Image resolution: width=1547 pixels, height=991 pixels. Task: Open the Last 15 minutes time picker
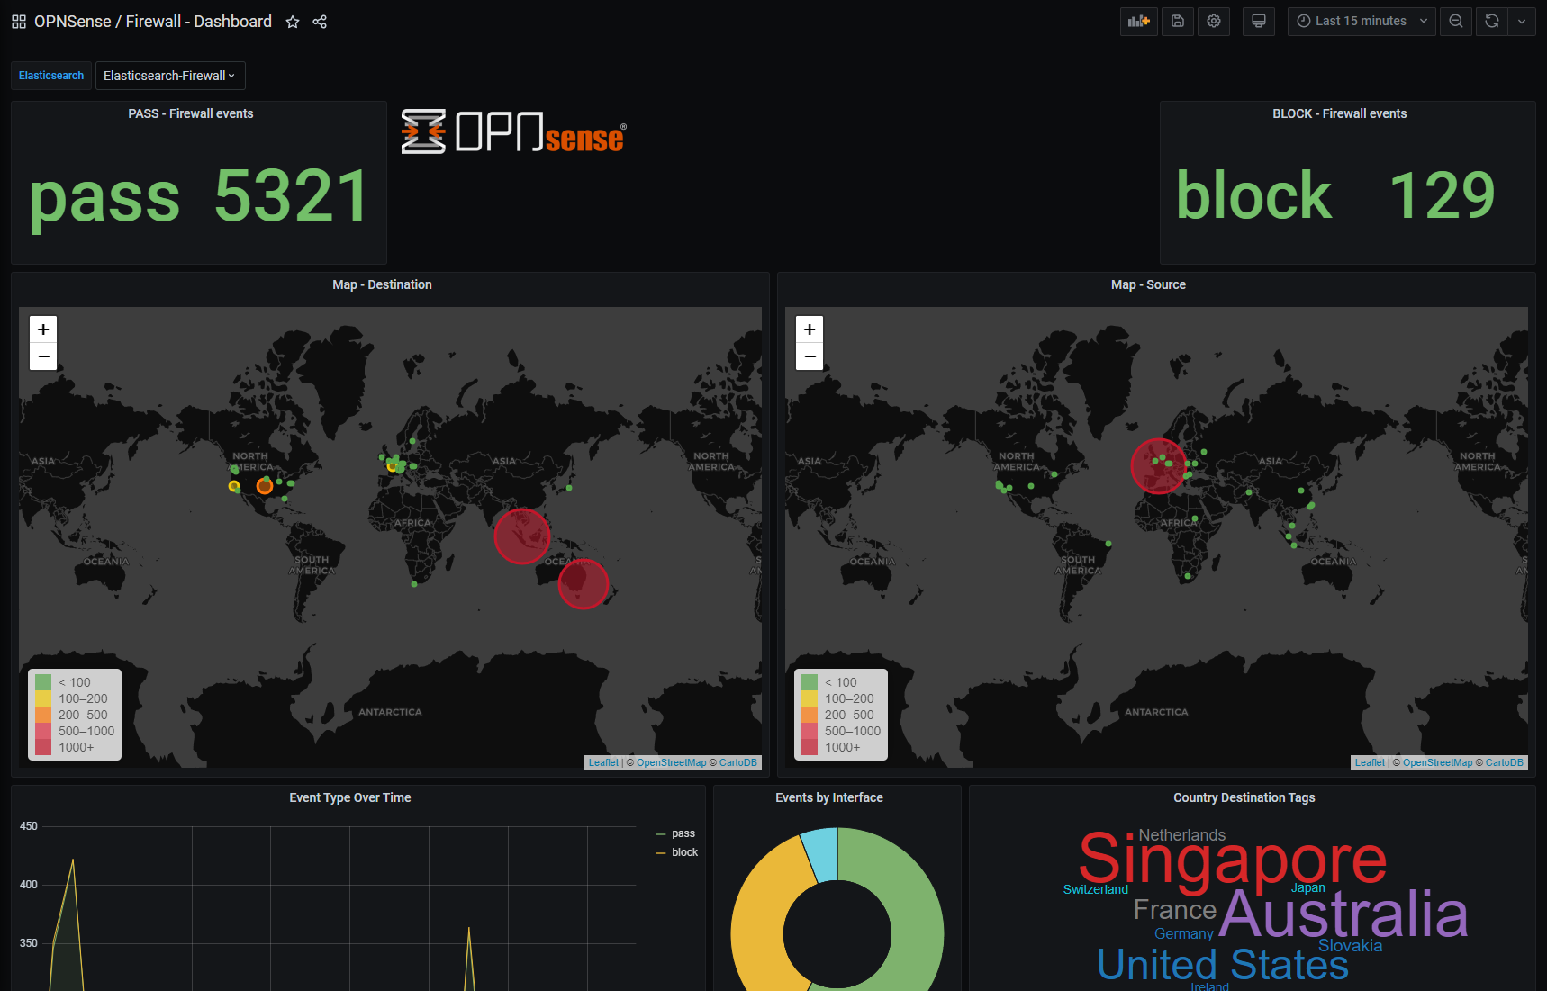point(1362,21)
